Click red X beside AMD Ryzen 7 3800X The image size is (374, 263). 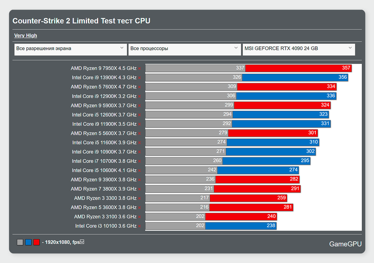click(x=140, y=189)
